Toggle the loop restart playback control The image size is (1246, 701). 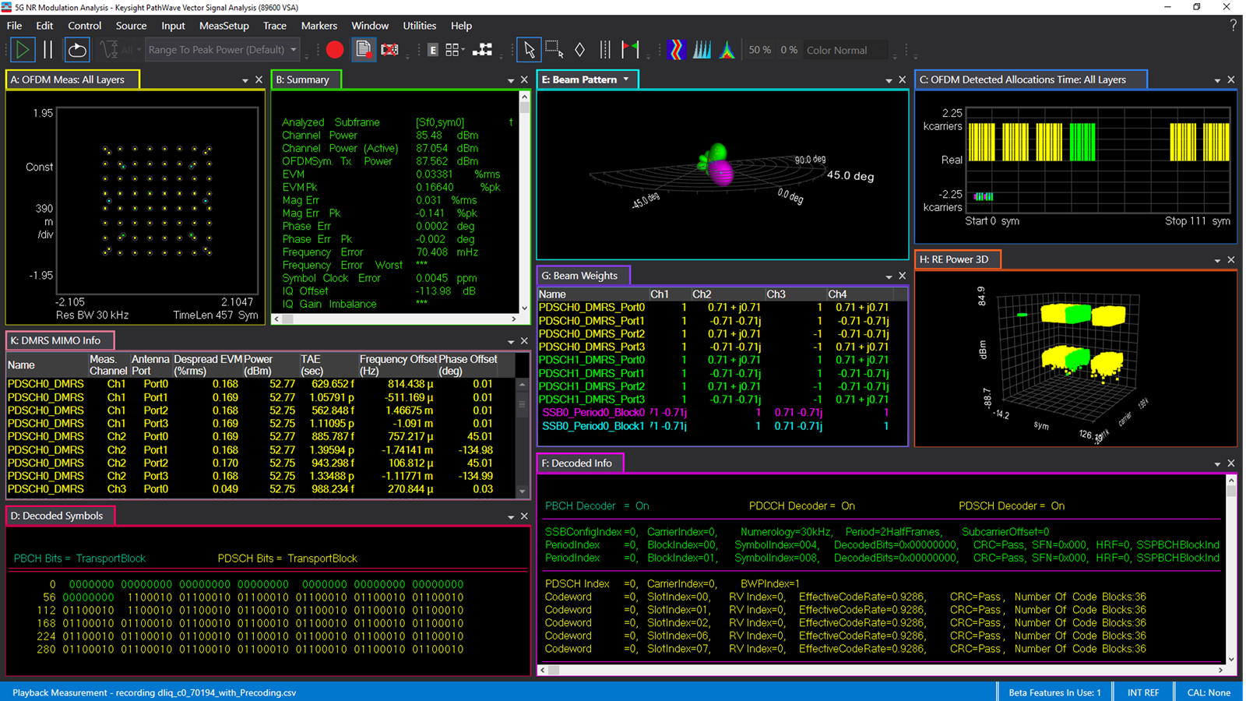76,49
